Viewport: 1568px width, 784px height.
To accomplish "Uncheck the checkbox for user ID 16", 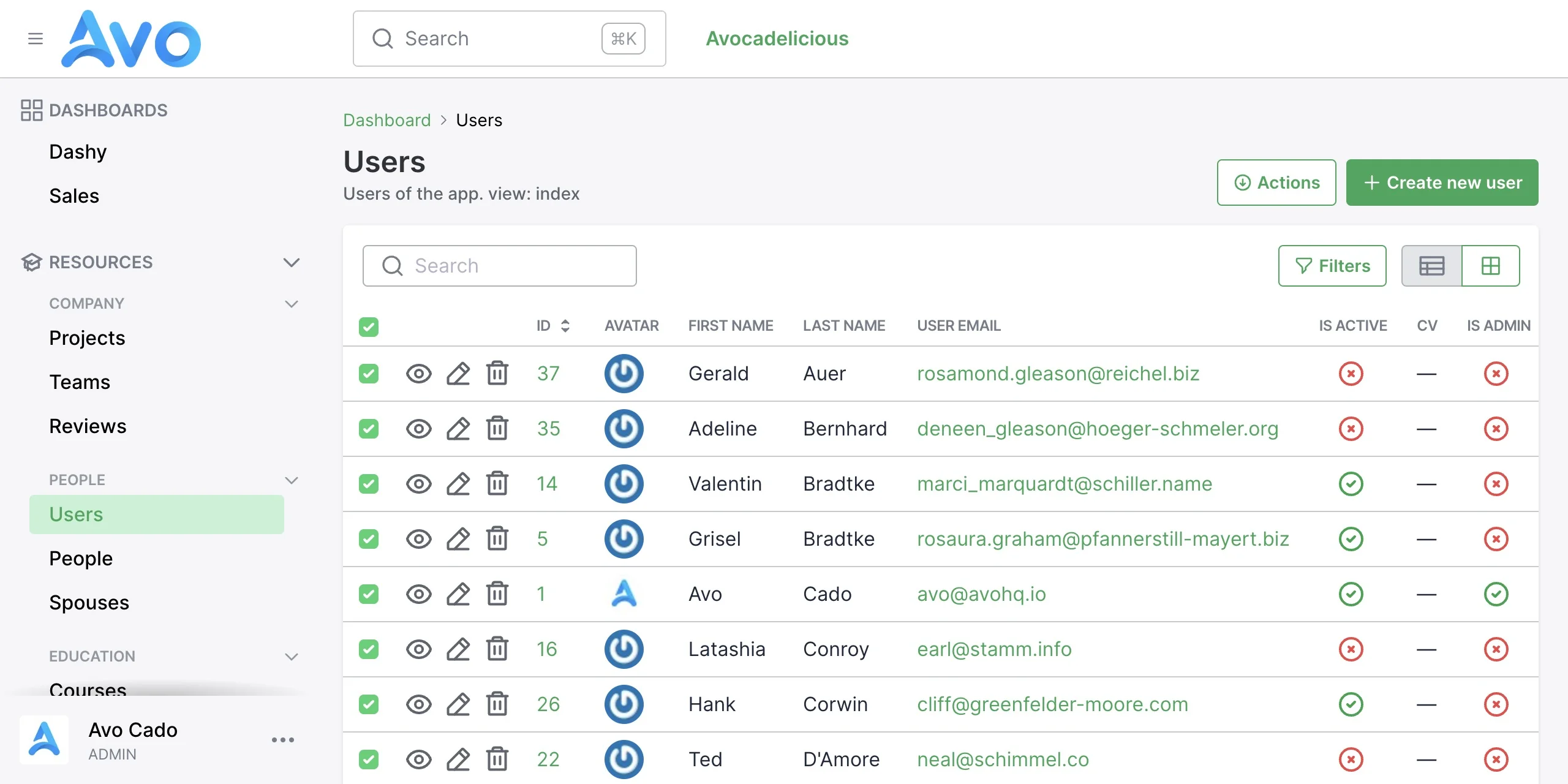I will point(369,649).
